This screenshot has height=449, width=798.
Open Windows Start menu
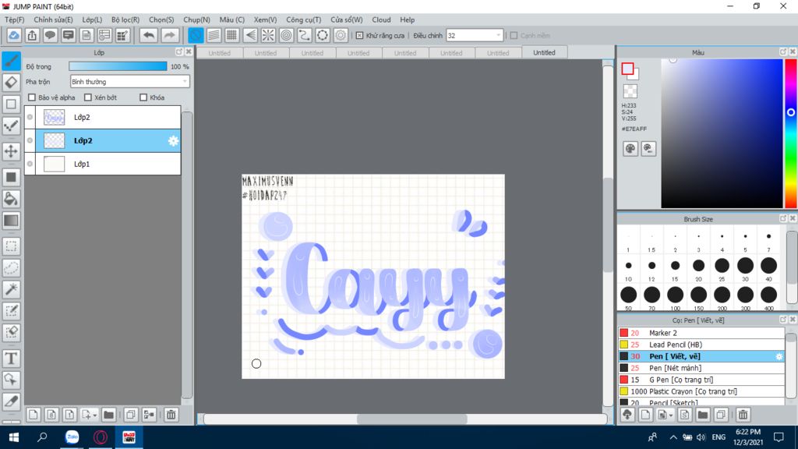(x=14, y=437)
